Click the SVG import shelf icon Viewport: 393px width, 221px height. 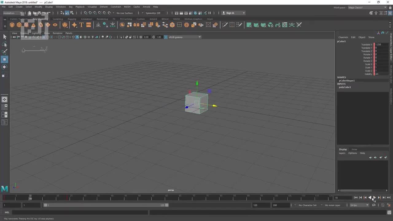point(88,25)
